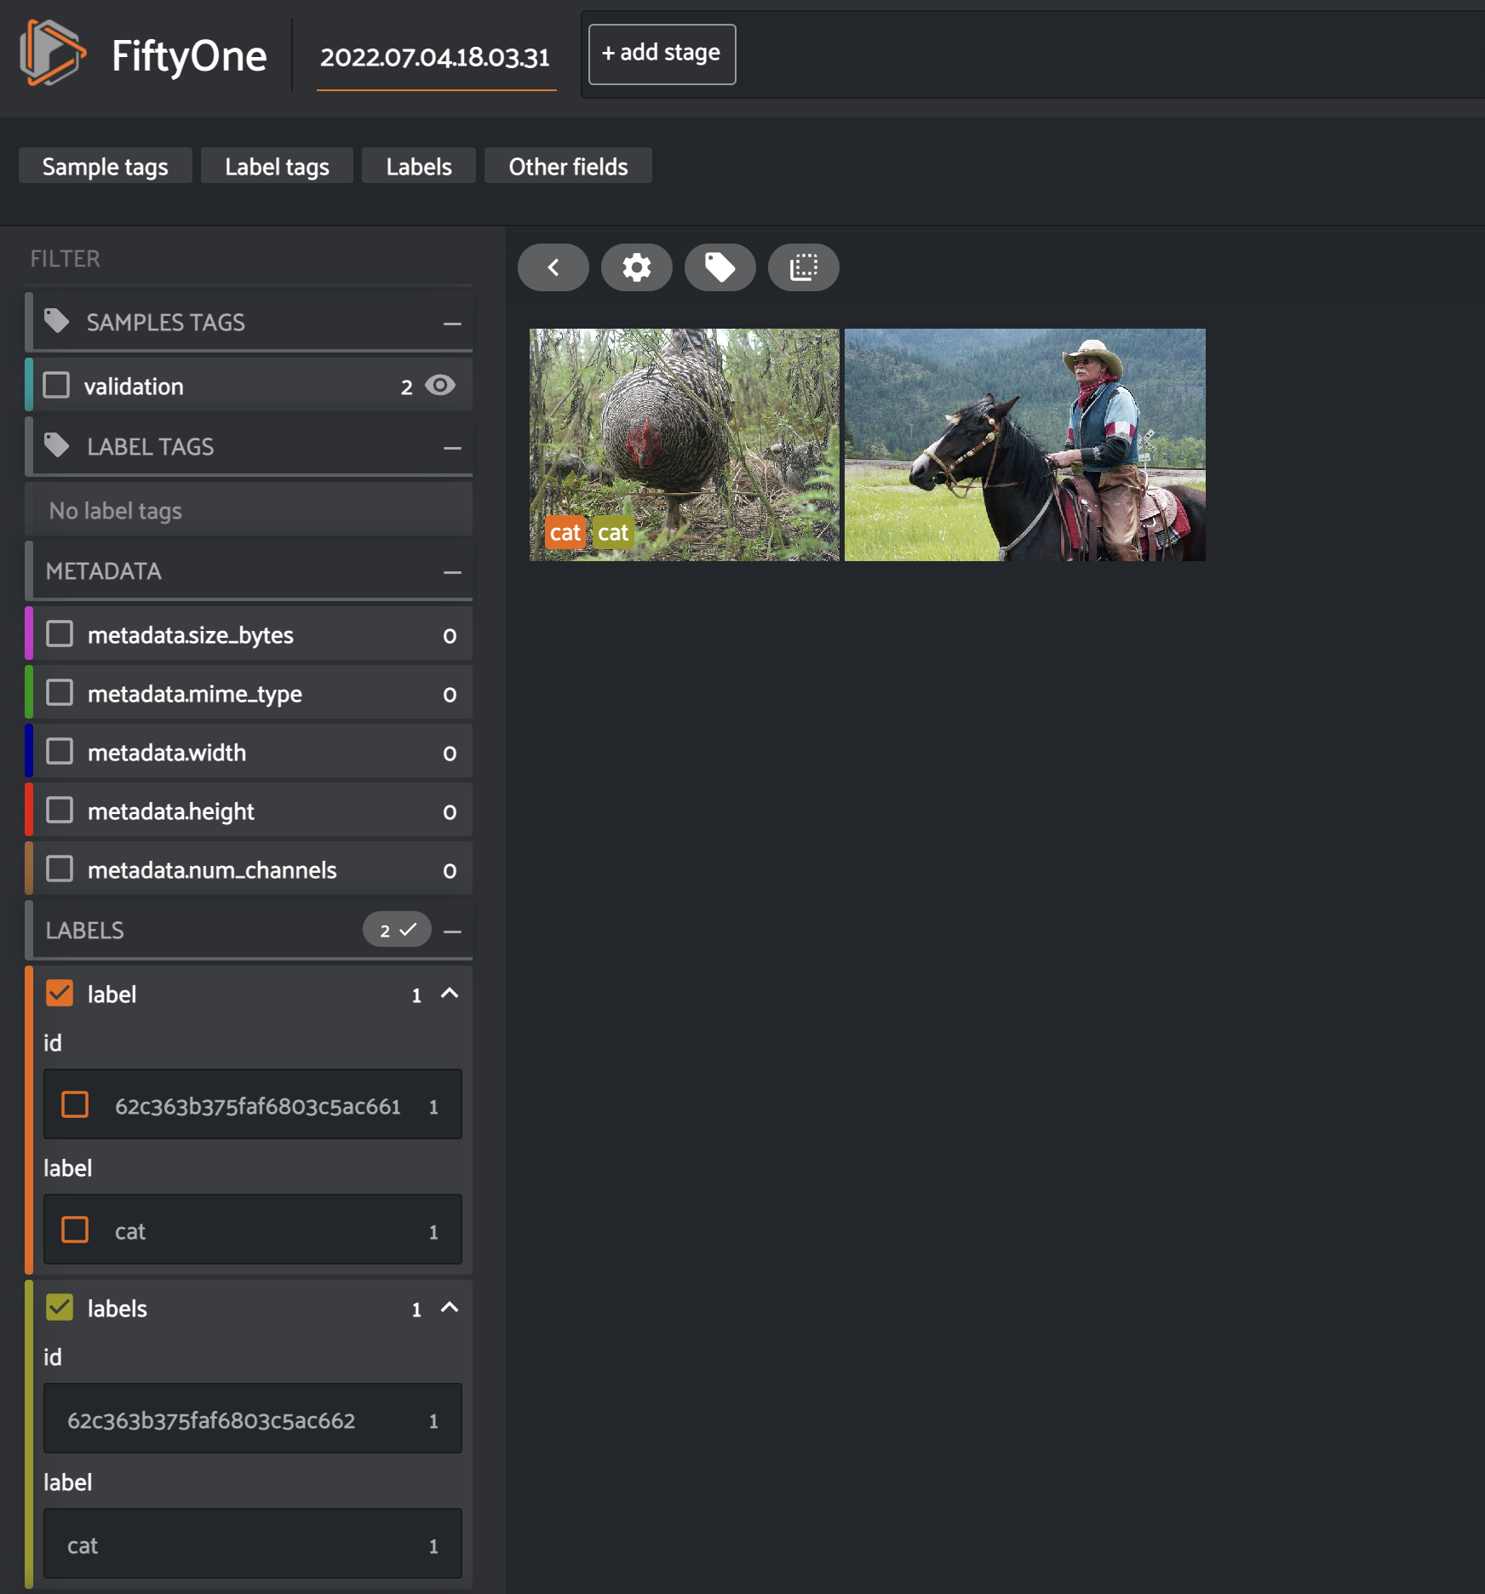The height and width of the screenshot is (1594, 1485).
Task: Open the cowboy on horse thumbnail
Action: tap(1024, 444)
